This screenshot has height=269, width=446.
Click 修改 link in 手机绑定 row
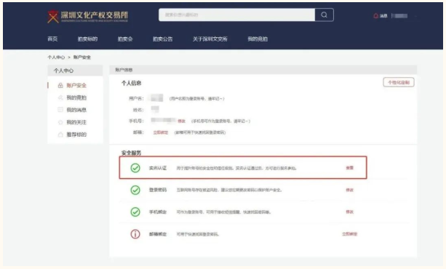(349, 212)
